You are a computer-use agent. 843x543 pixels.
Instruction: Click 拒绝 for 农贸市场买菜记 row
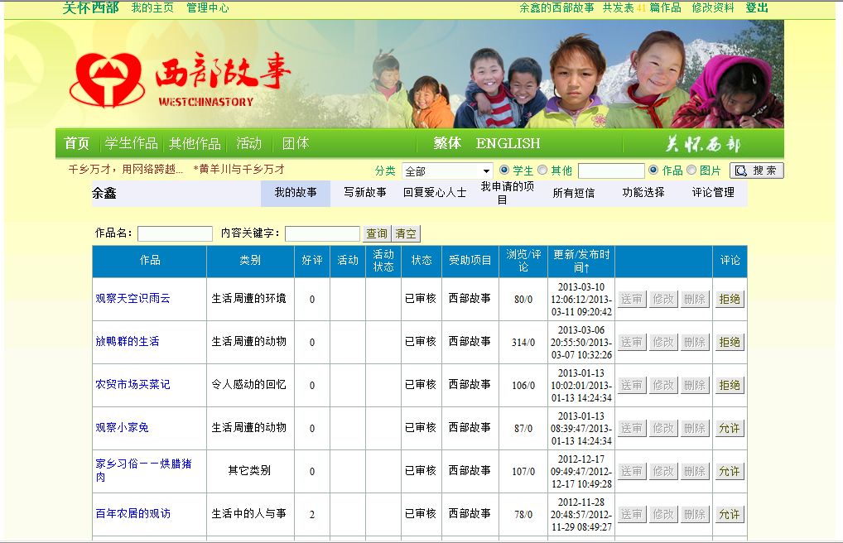click(730, 385)
